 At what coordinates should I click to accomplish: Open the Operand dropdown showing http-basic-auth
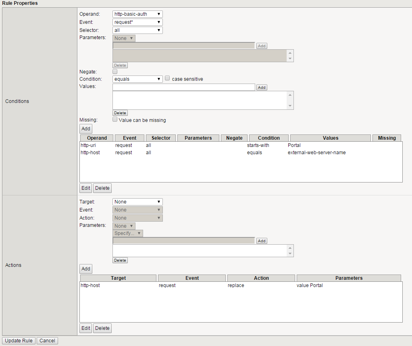(137, 14)
